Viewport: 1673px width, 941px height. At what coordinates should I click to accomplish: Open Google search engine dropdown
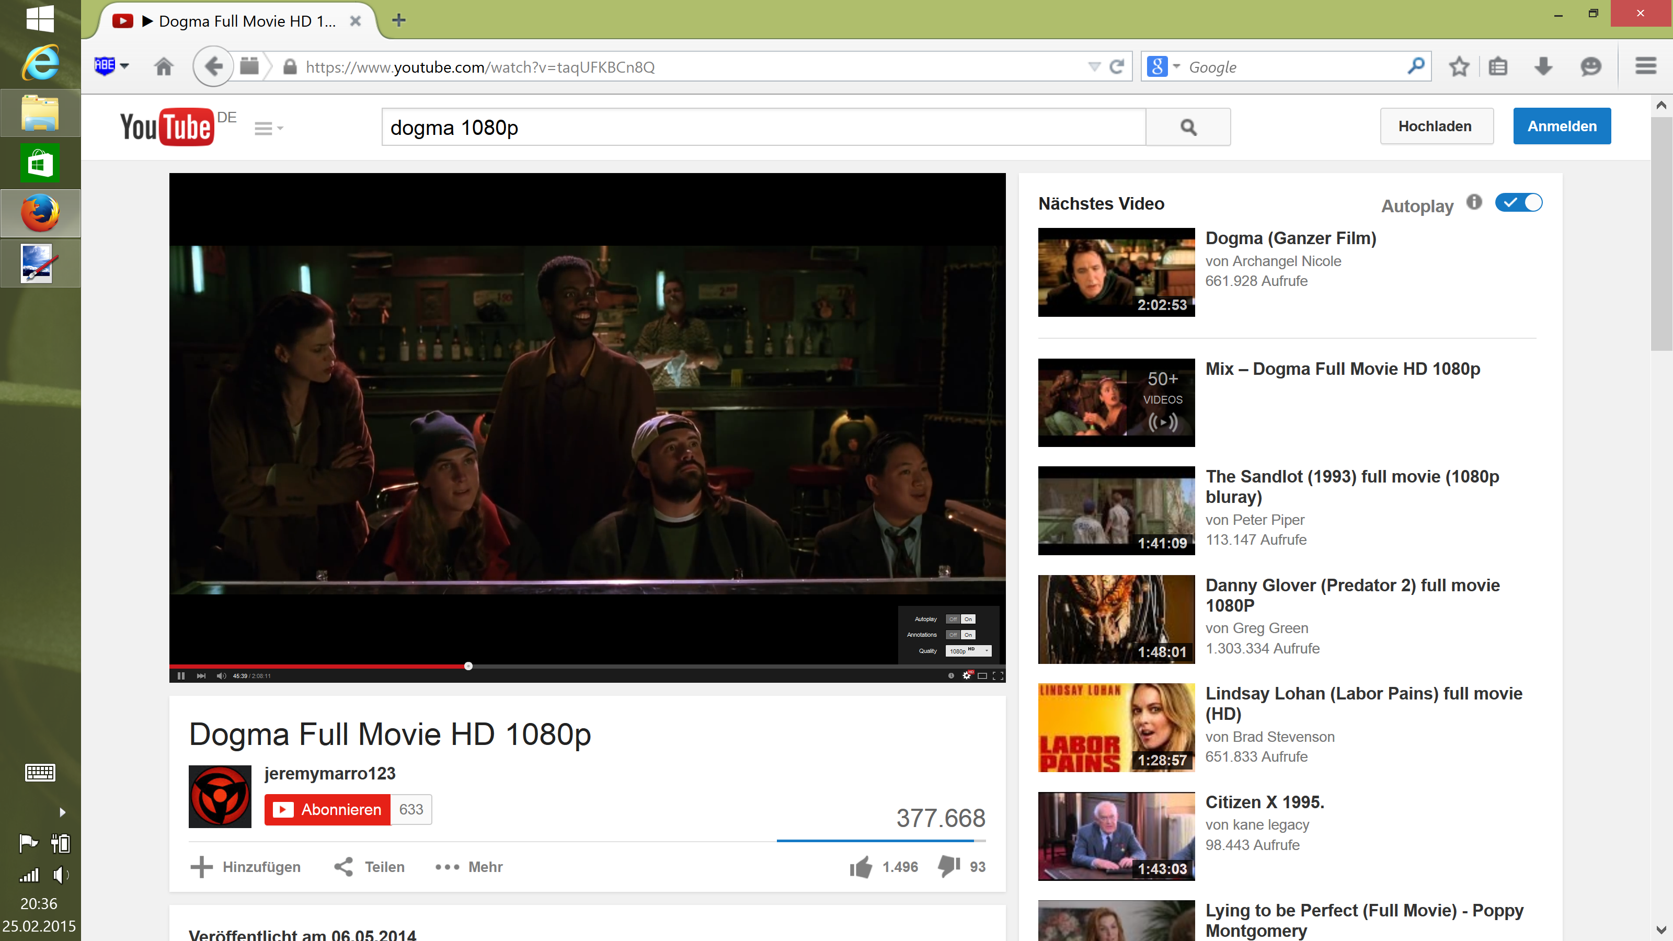pyautogui.click(x=1163, y=66)
